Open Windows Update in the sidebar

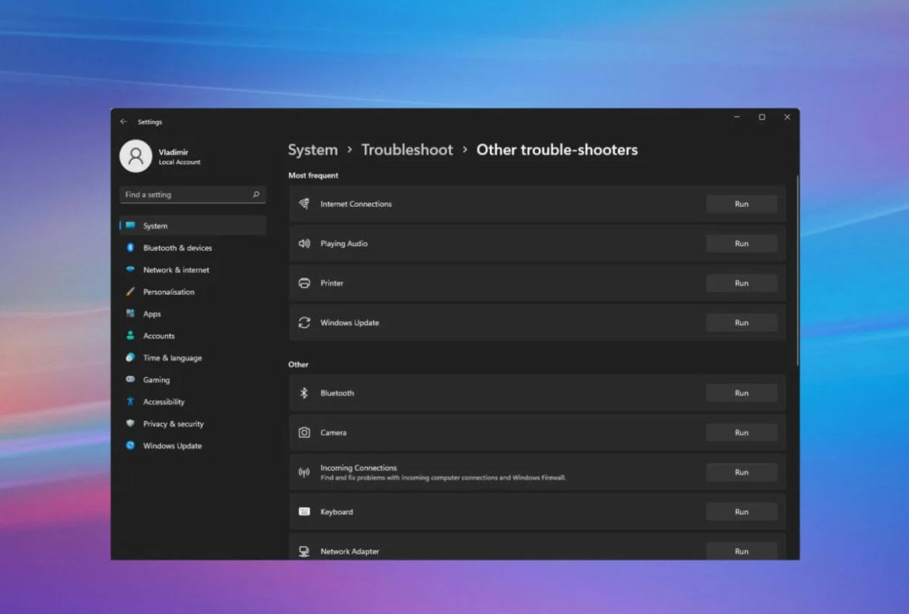[193, 446]
